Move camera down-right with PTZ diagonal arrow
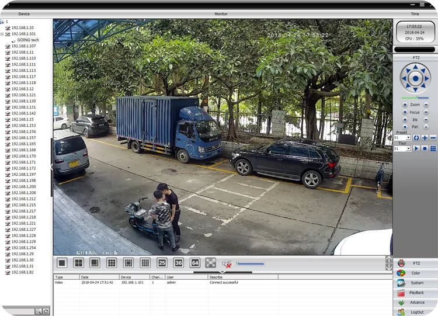438x316 pixels. tap(423, 86)
